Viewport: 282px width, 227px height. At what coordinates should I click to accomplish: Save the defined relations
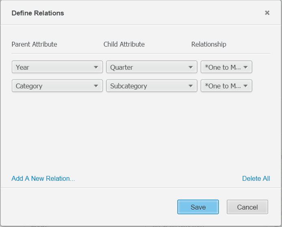[x=198, y=207]
